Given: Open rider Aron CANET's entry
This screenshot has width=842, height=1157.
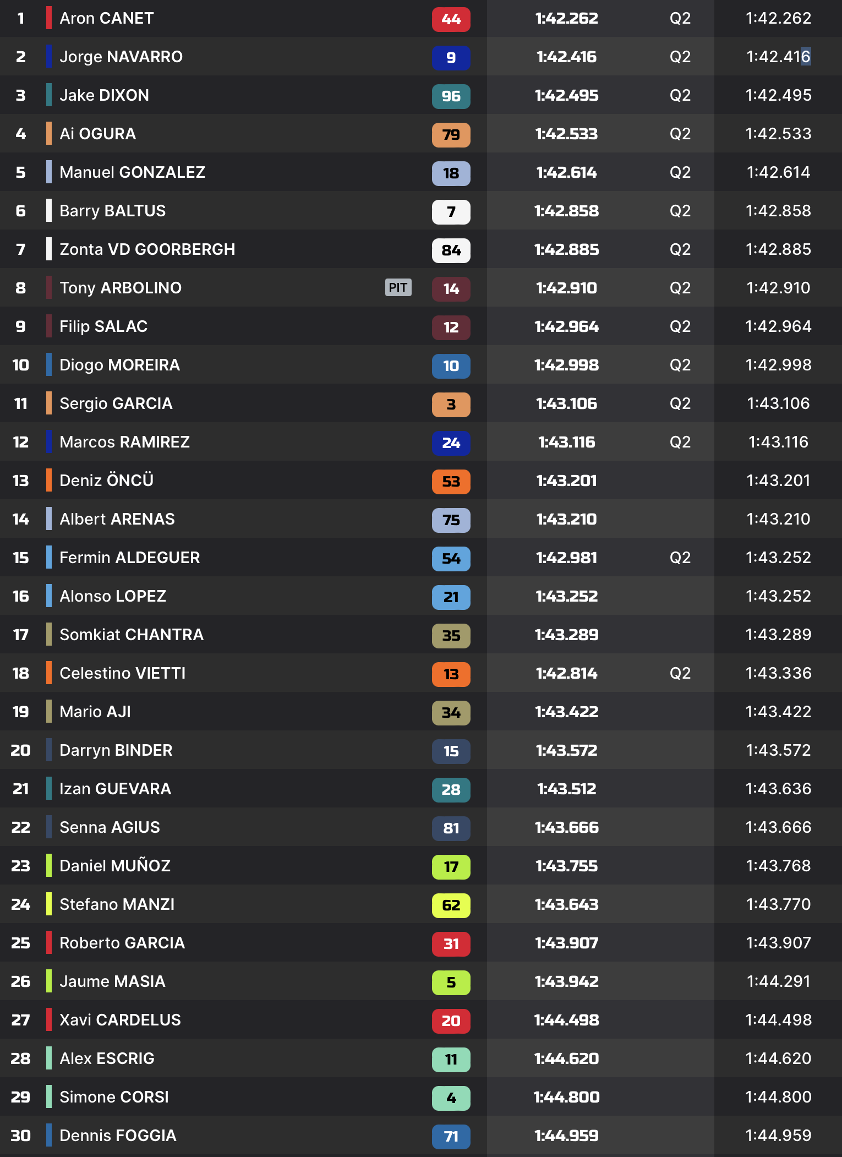Looking at the screenshot, I should [106, 18].
